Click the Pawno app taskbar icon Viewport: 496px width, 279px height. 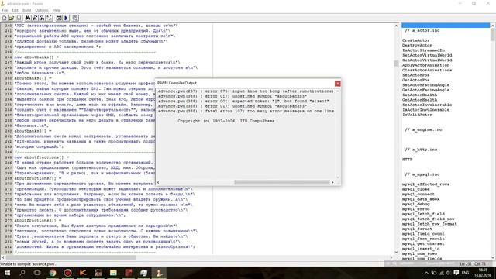pyautogui.click(x=159, y=273)
